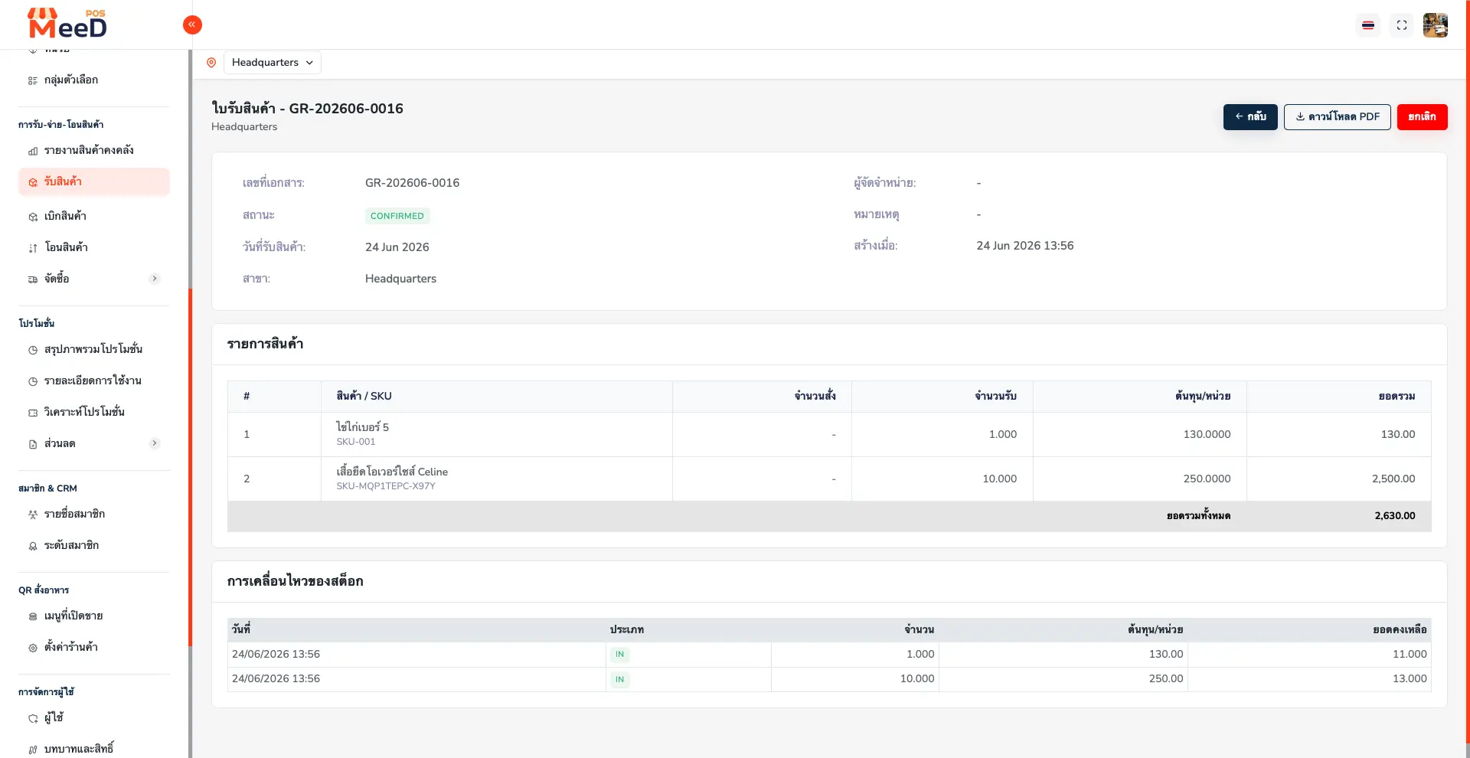1470x758 pixels.
Task: Click the รายชื่อสมาชิก people icon
Action: 33,515
